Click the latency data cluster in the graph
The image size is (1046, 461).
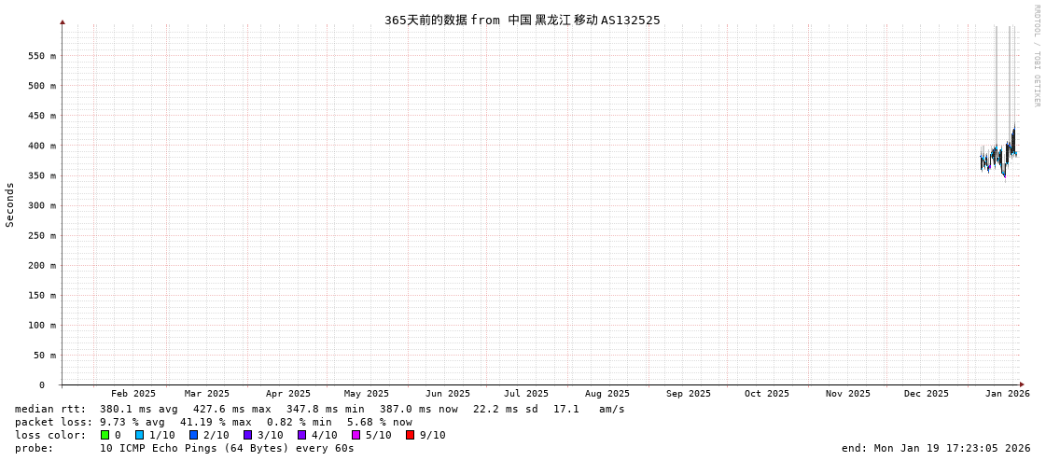[x=998, y=157]
